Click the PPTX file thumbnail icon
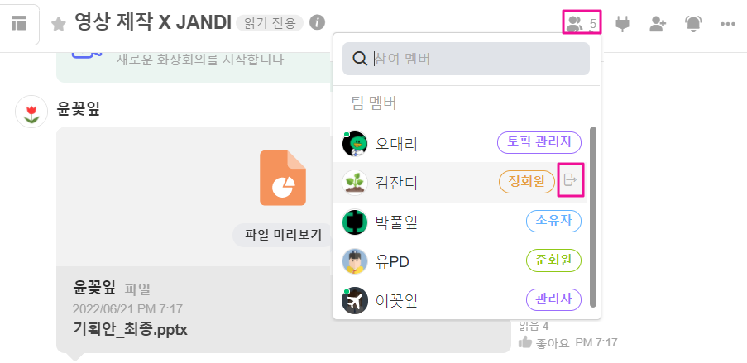 pos(282,178)
